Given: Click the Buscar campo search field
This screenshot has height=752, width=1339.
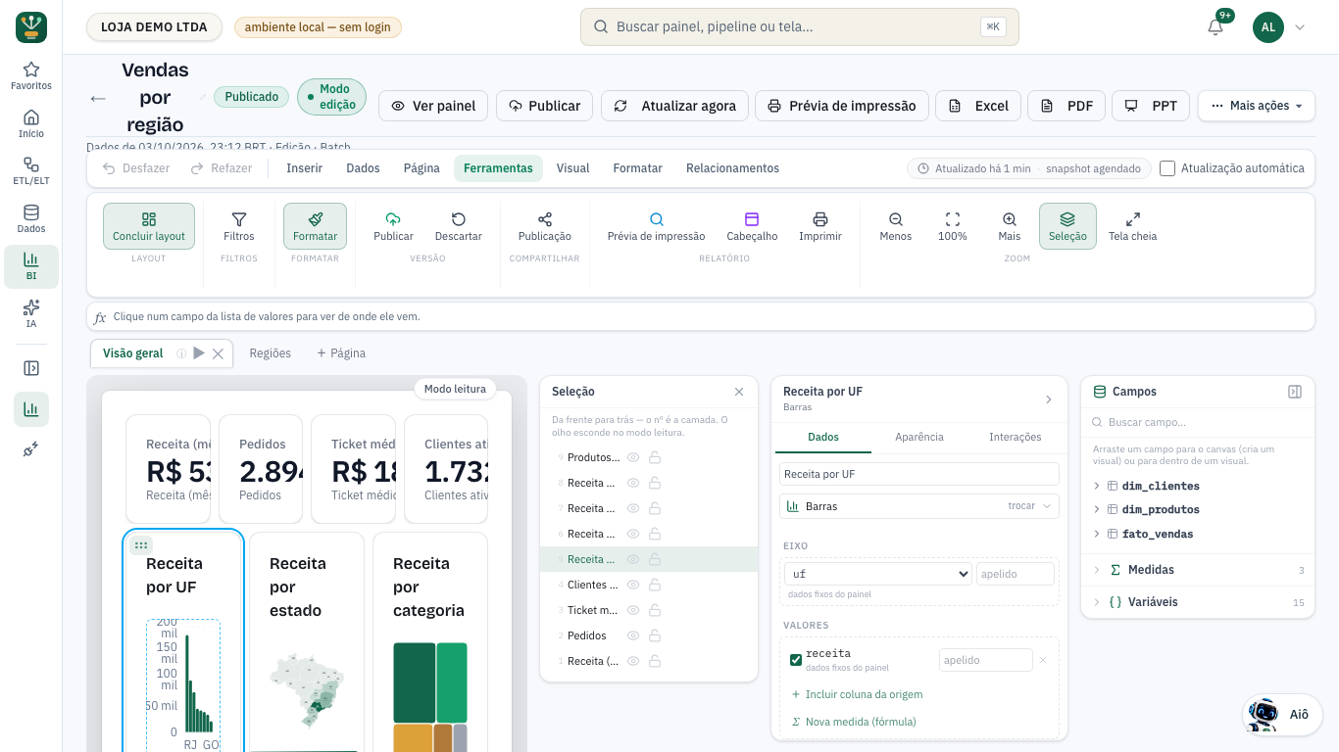Looking at the screenshot, I should [1198, 422].
